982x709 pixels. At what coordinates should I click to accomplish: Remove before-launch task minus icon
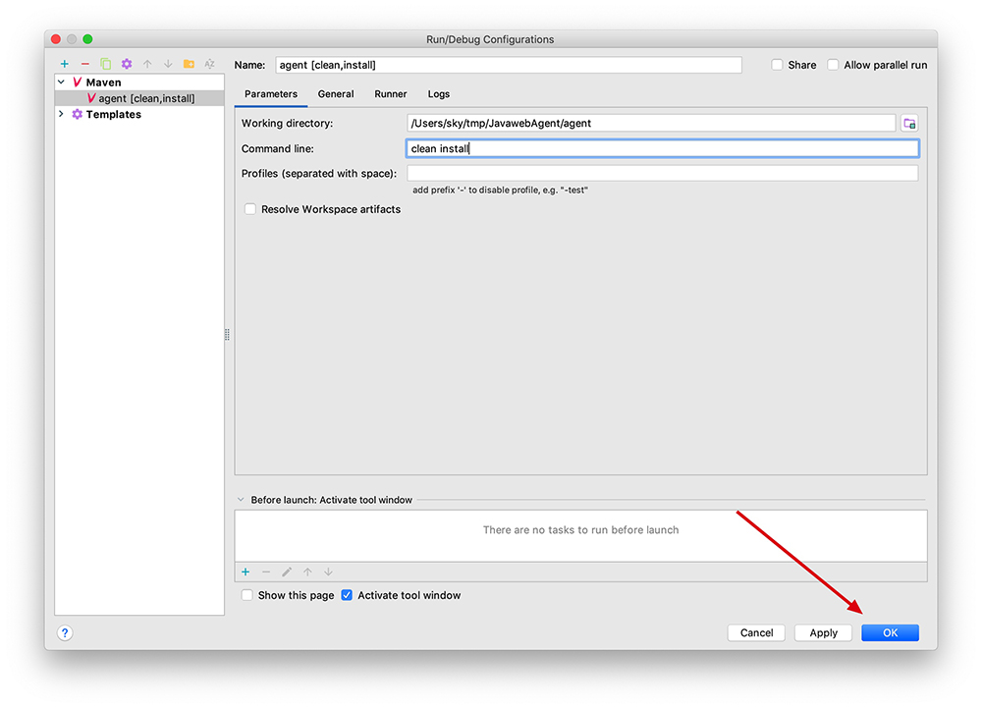[266, 572]
